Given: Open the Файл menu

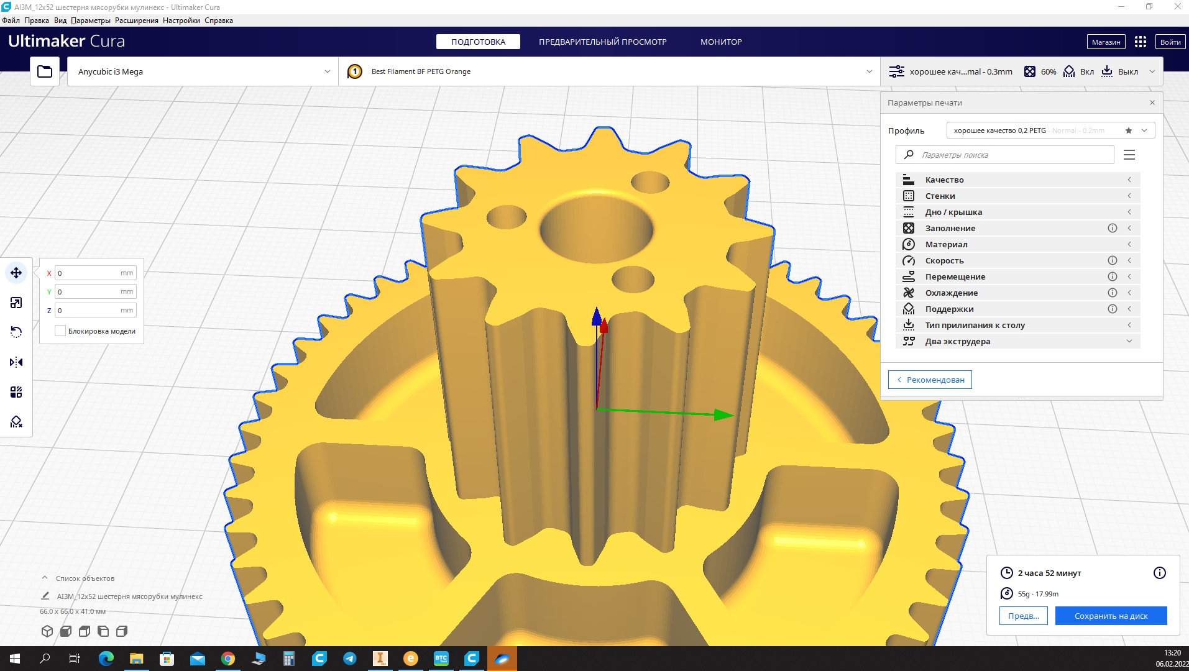Looking at the screenshot, I should point(11,21).
